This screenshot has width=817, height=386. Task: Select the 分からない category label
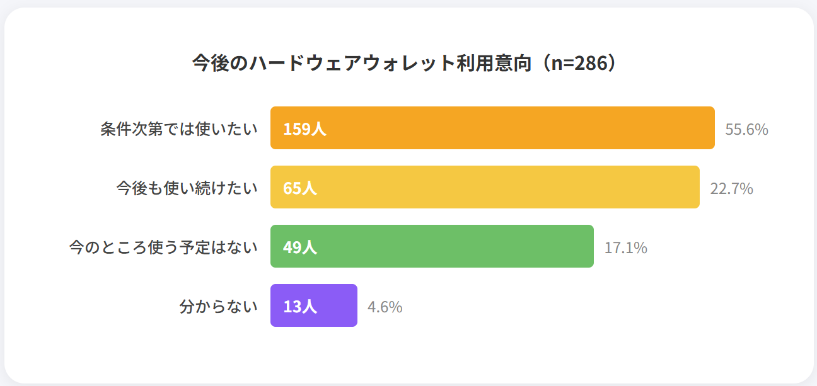[x=219, y=306]
